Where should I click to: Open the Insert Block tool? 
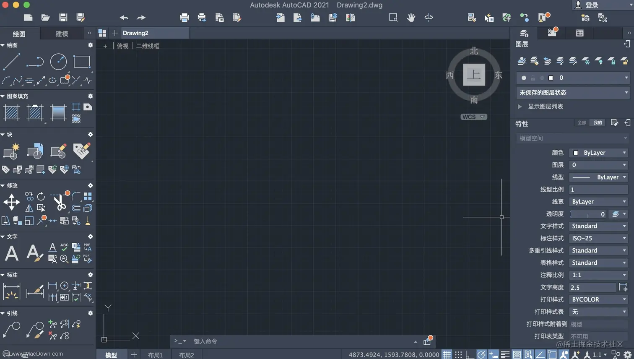click(35, 151)
